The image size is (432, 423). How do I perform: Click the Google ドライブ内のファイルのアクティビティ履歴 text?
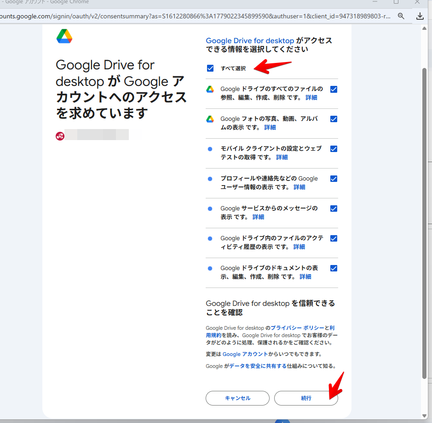click(271, 243)
